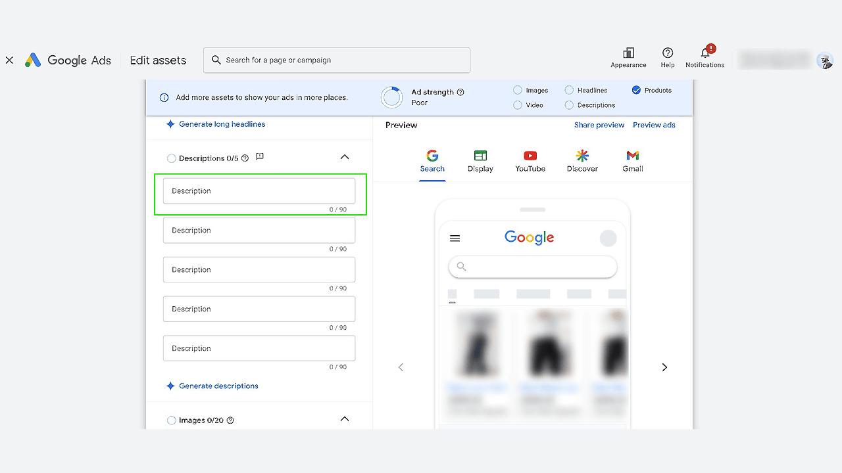Toggle the Images asset indicator
The image size is (842, 473).
[x=518, y=91]
